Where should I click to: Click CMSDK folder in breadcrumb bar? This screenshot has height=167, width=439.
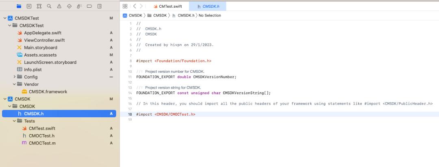[157, 16]
